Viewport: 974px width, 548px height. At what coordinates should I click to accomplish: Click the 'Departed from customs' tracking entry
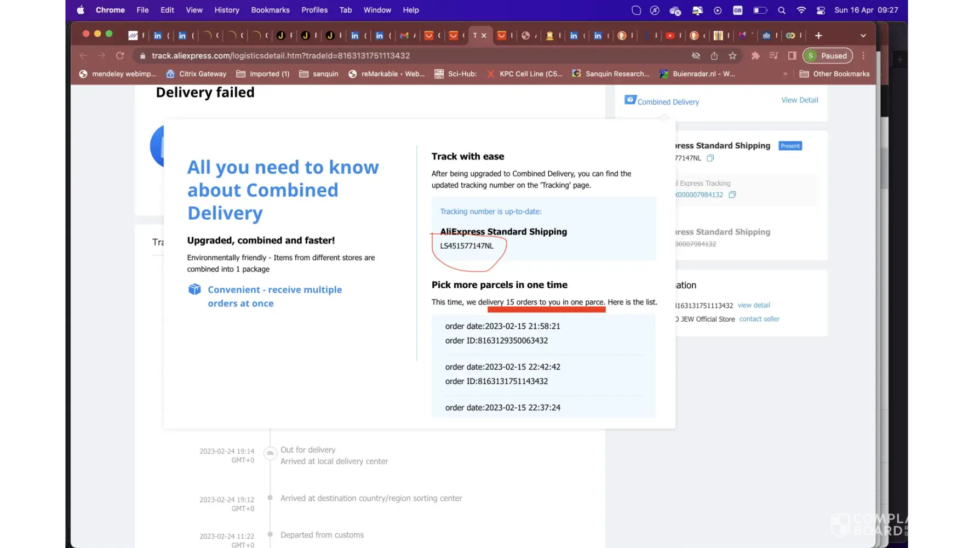pyautogui.click(x=322, y=535)
